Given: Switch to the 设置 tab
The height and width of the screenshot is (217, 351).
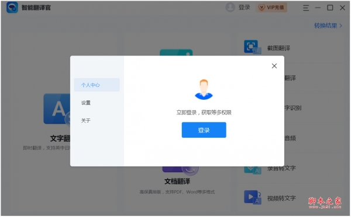Looking at the screenshot, I should pos(86,103).
